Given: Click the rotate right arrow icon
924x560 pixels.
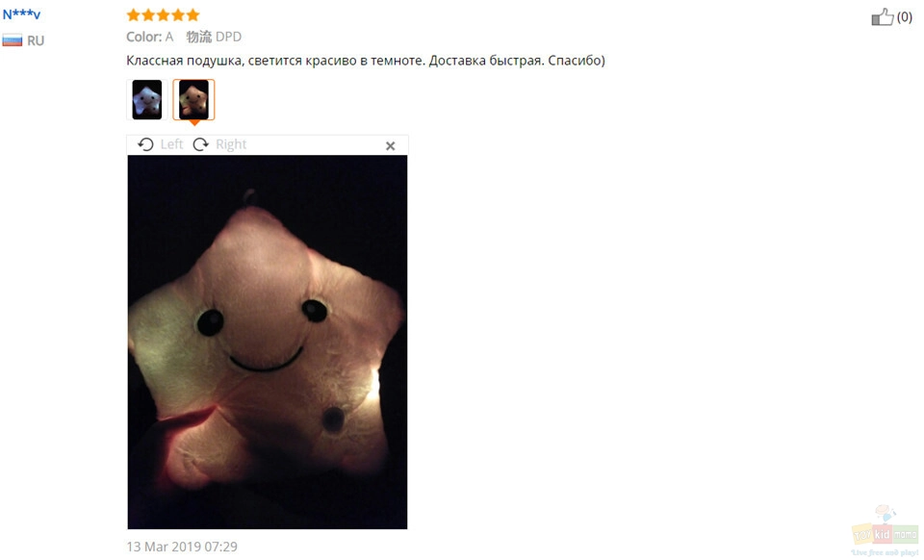Looking at the screenshot, I should pyautogui.click(x=201, y=144).
